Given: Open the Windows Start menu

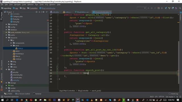Looking at the screenshot, I should (2, 100).
